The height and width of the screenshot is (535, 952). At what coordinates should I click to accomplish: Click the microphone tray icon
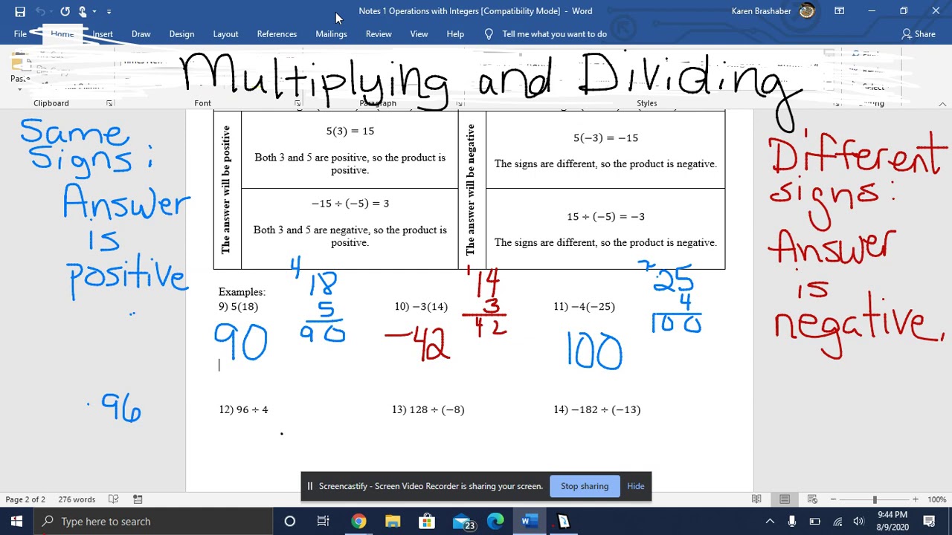coord(792,522)
